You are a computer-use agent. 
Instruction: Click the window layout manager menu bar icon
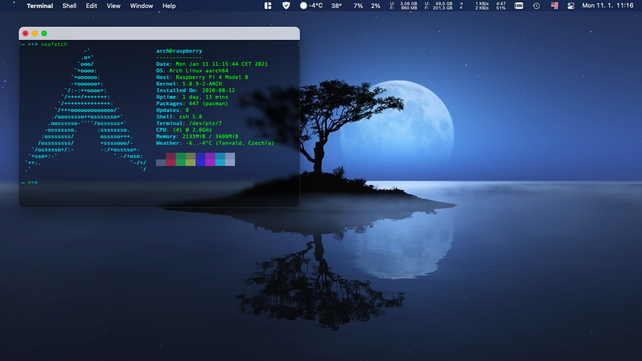268,6
